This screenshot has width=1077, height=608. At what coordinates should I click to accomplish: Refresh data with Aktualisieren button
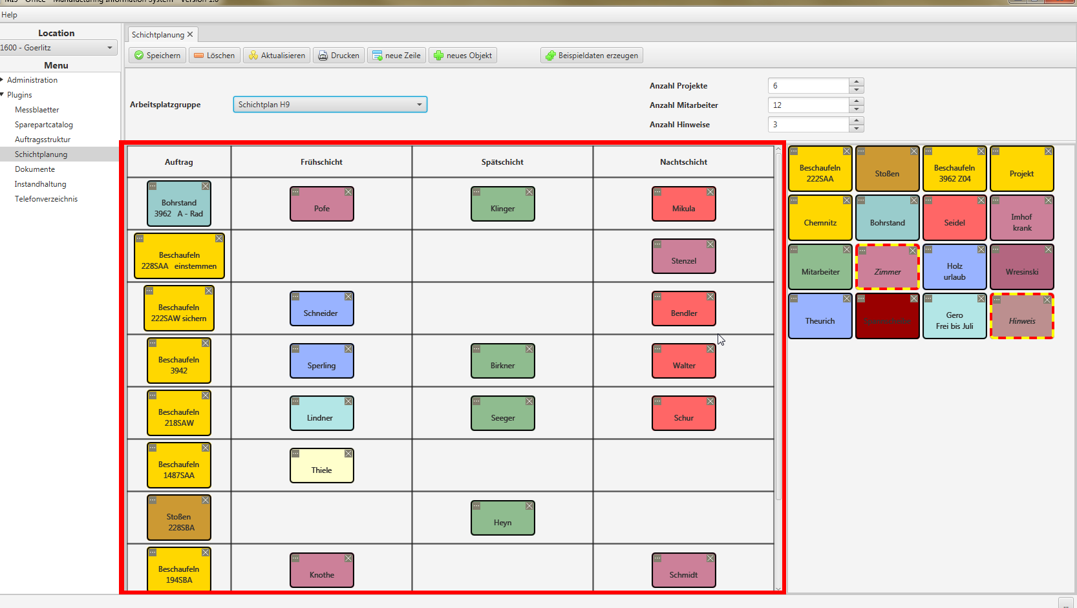point(277,56)
